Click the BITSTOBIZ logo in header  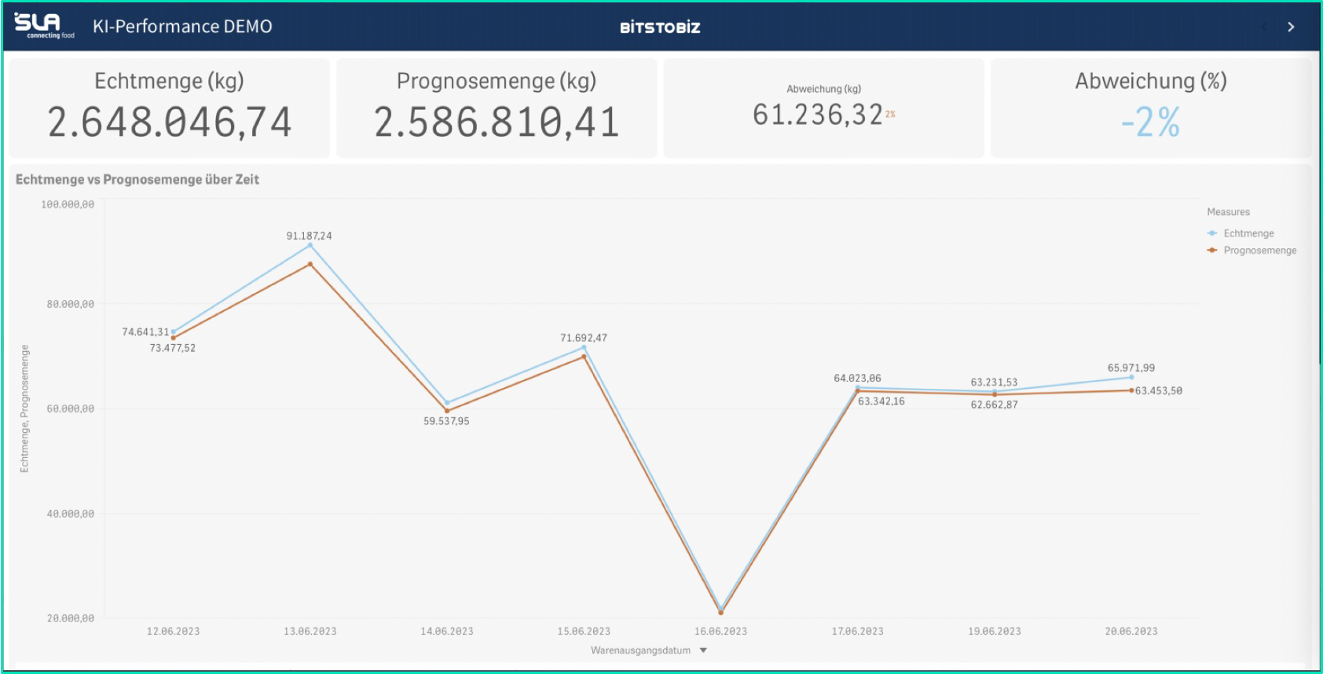pos(659,27)
